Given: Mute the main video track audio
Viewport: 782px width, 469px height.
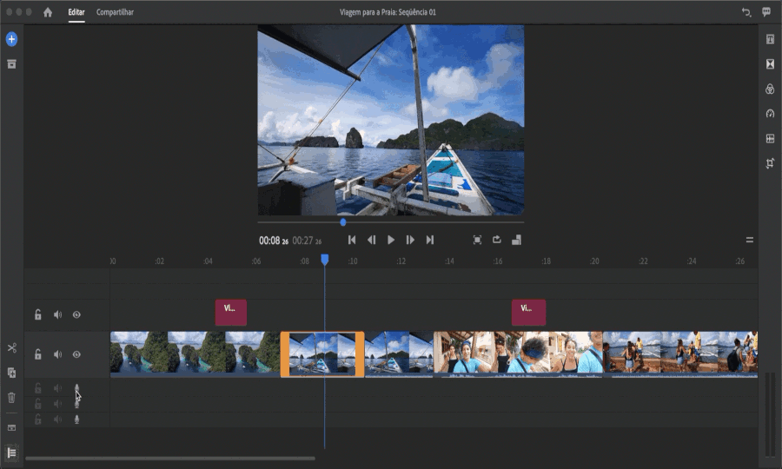Looking at the screenshot, I should pos(57,354).
